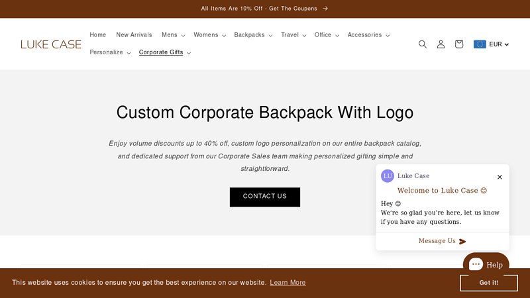Click the Welcome to Luke Case heading

[x=442, y=191]
